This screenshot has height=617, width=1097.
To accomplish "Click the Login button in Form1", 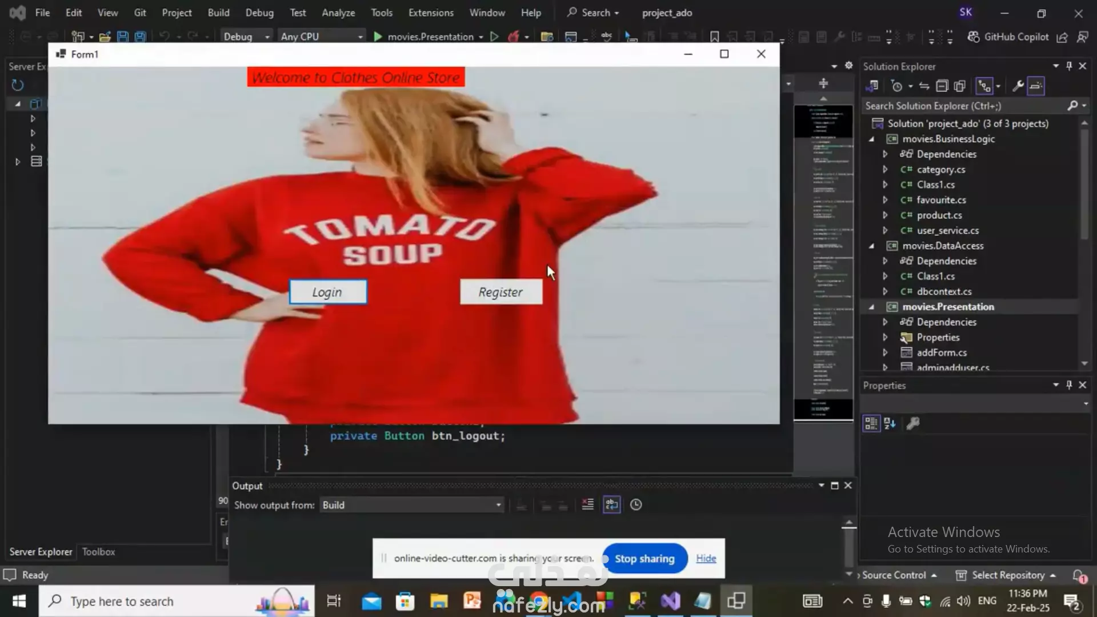I will [x=327, y=292].
